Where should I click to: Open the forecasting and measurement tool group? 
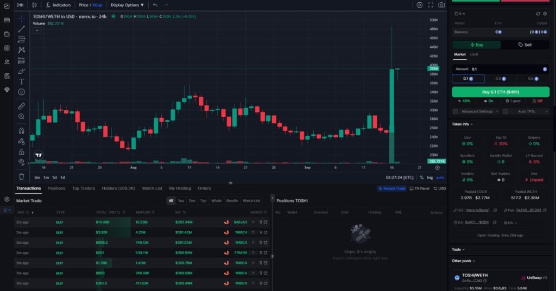(21, 61)
